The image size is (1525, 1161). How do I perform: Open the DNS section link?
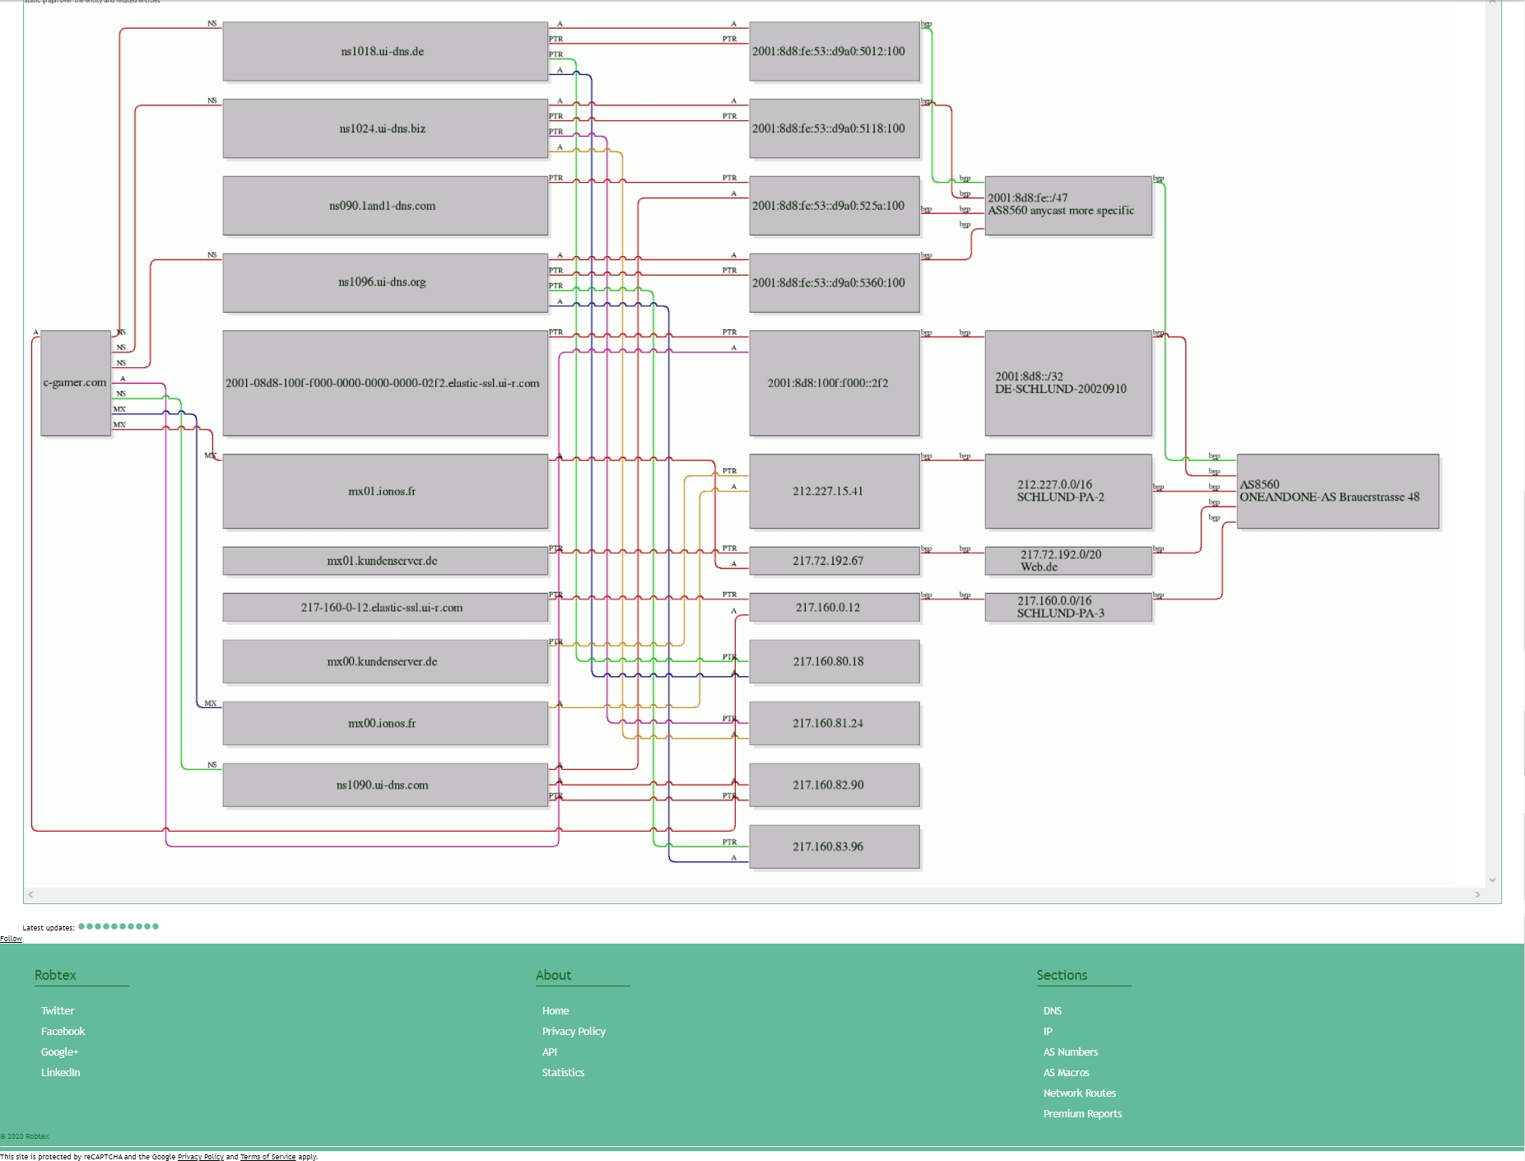(x=1053, y=1010)
